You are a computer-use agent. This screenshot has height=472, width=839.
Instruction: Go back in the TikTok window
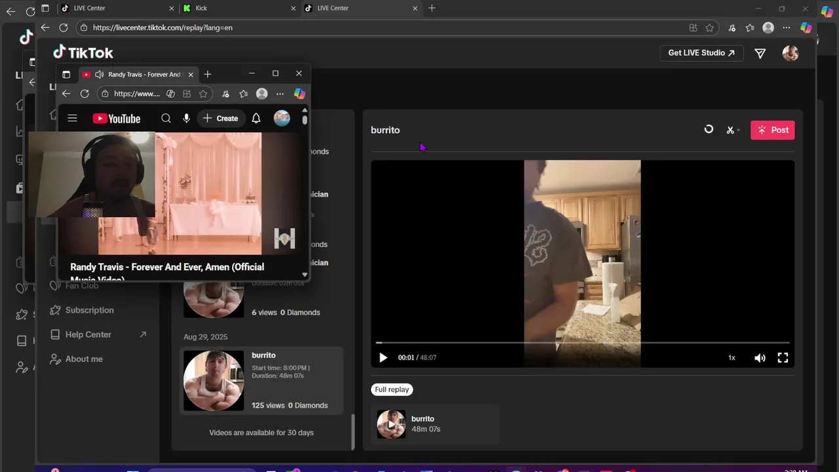(x=45, y=28)
